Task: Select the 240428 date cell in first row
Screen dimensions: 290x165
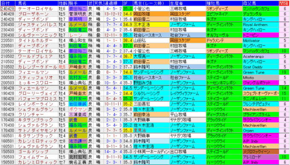Action: (8, 9)
